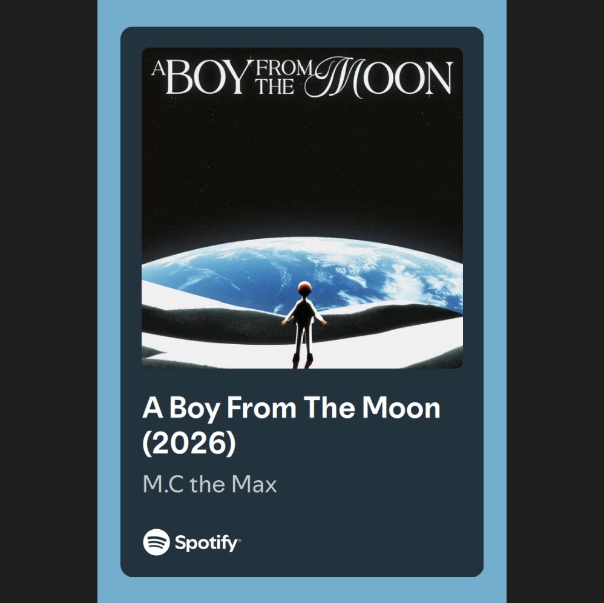Image resolution: width=604 pixels, height=603 pixels.
Task: Click the light blue border above card
Action: pos(302,13)
